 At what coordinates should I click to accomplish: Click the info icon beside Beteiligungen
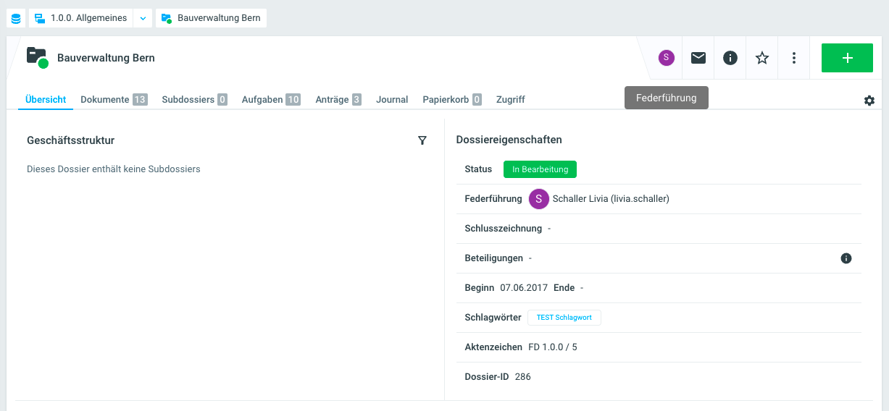846,258
